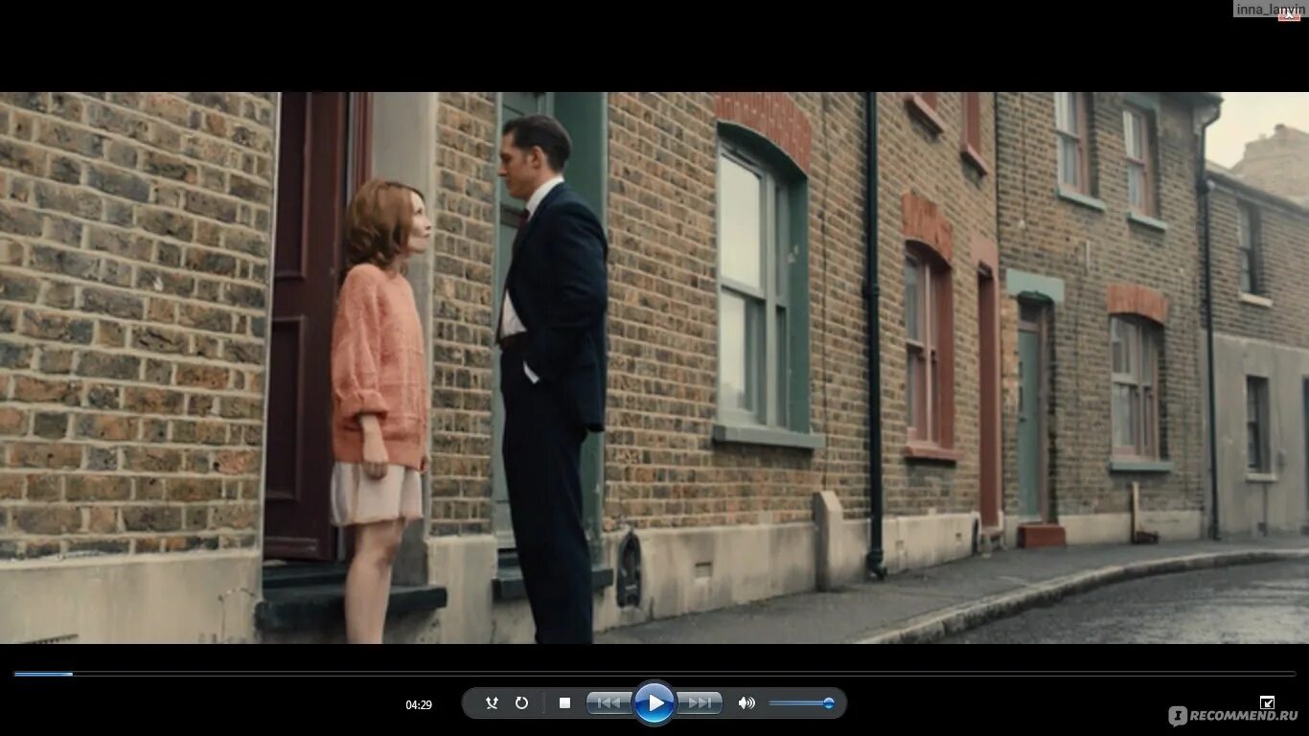This screenshot has height=736, width=1309.
Task: Stop video playback
Action: click(564, 702)
